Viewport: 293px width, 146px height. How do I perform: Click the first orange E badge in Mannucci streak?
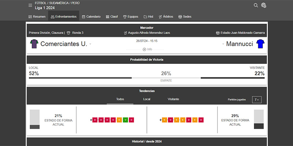(164, 120)
